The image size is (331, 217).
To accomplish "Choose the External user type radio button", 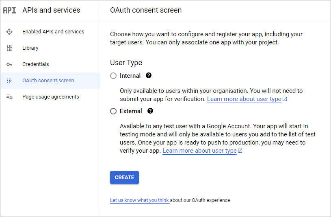I will coord(113,111).
